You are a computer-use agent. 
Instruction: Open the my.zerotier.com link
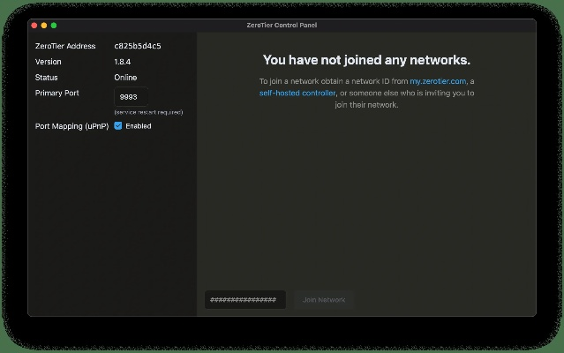438,81
